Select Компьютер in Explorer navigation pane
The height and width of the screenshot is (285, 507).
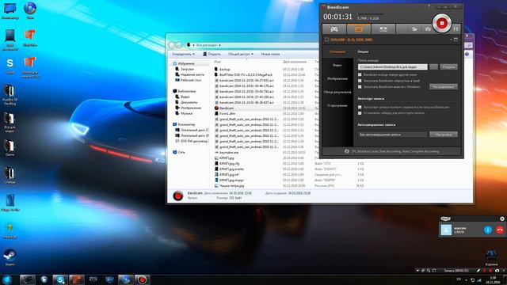[x=184, y=124]
